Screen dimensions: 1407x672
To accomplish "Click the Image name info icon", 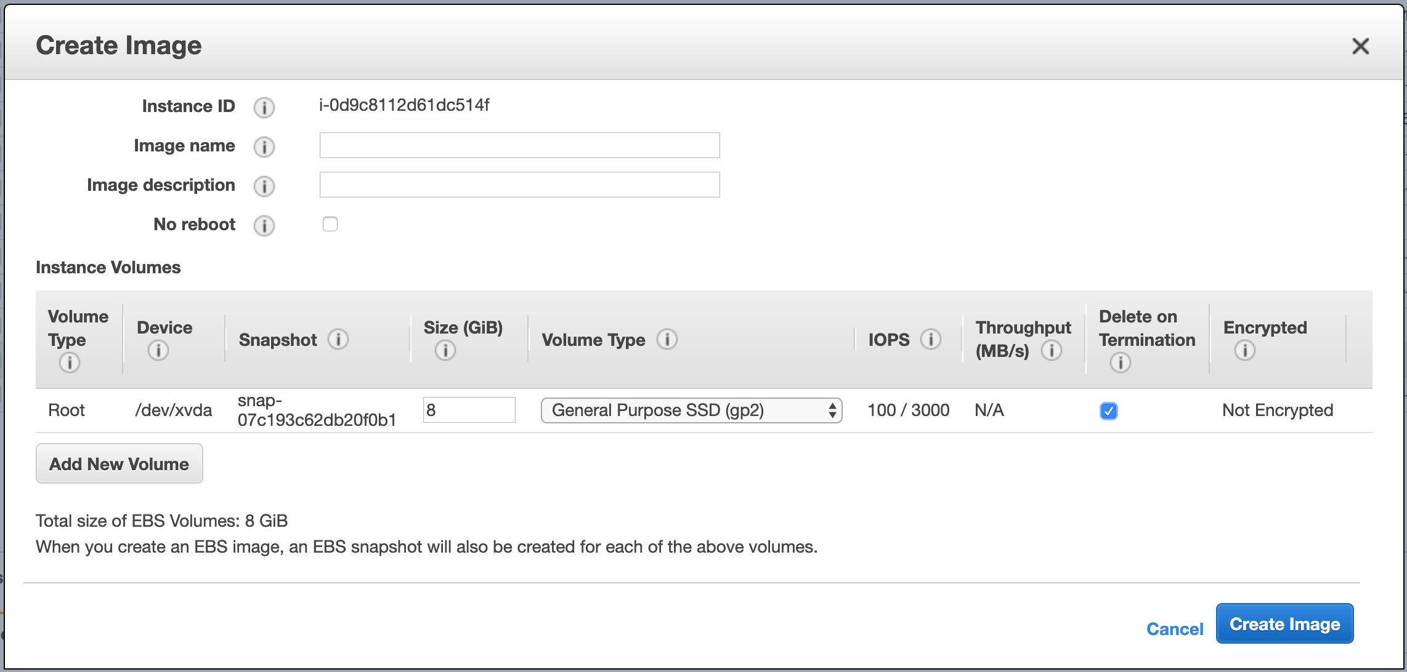I will [264, 147].
